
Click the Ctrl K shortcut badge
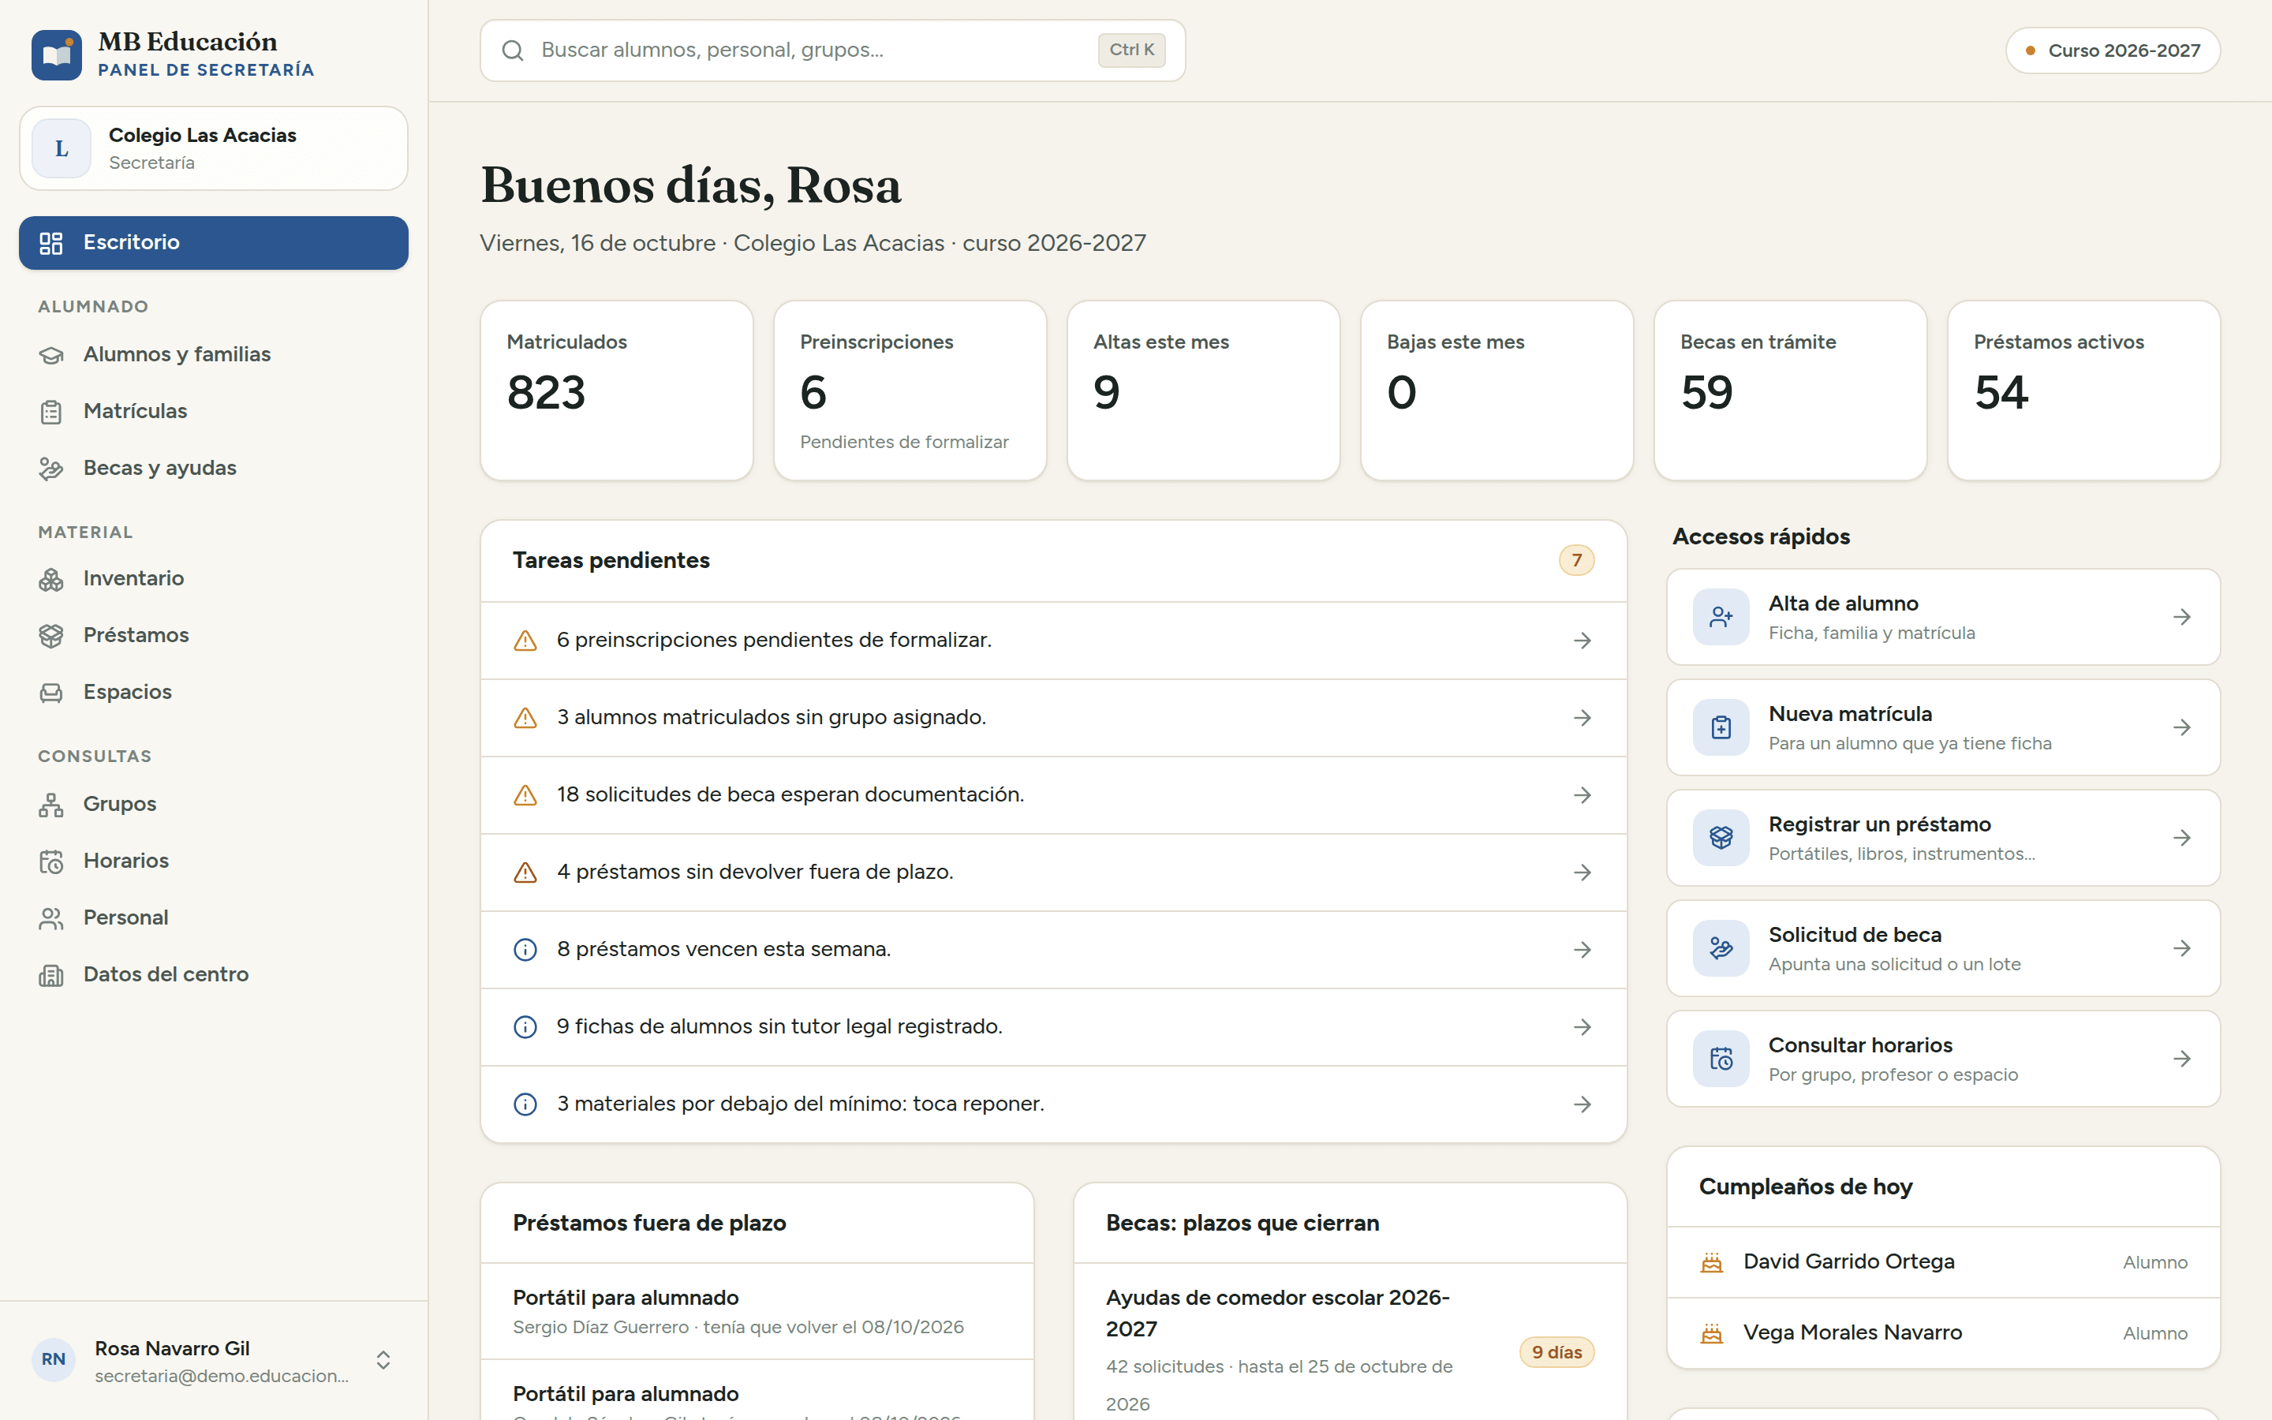point(1131,50)
